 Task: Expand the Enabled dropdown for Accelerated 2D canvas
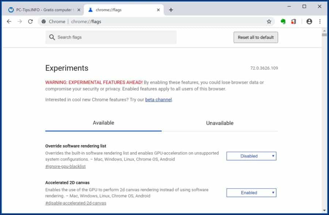(252, 192)
